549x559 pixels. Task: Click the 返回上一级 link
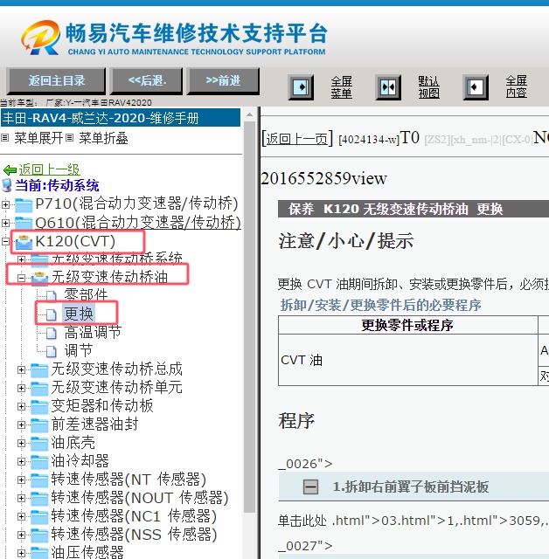click(49, 169)
